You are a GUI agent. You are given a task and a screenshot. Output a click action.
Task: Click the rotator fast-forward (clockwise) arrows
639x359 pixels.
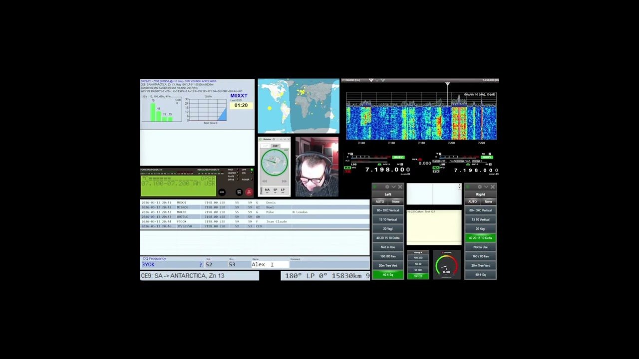point(284,181)
